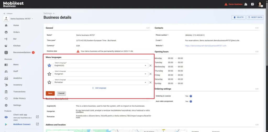Go to Inventory in sidebar

18,85
